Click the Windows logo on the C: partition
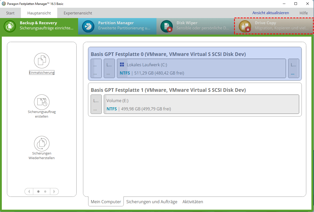 point(122,65)
